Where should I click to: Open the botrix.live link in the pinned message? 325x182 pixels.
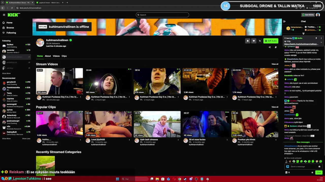[301, 44]
